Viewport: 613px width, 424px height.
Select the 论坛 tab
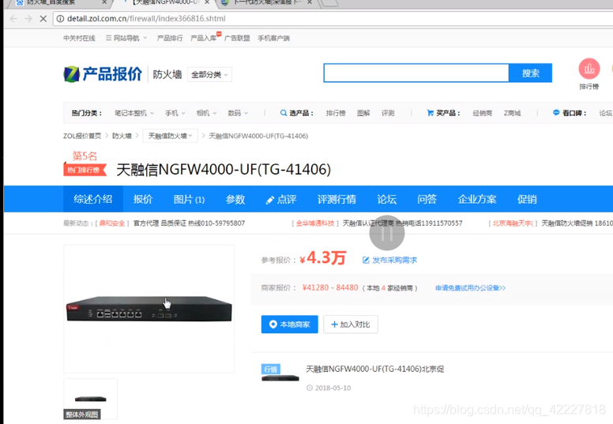click(386, 199)
